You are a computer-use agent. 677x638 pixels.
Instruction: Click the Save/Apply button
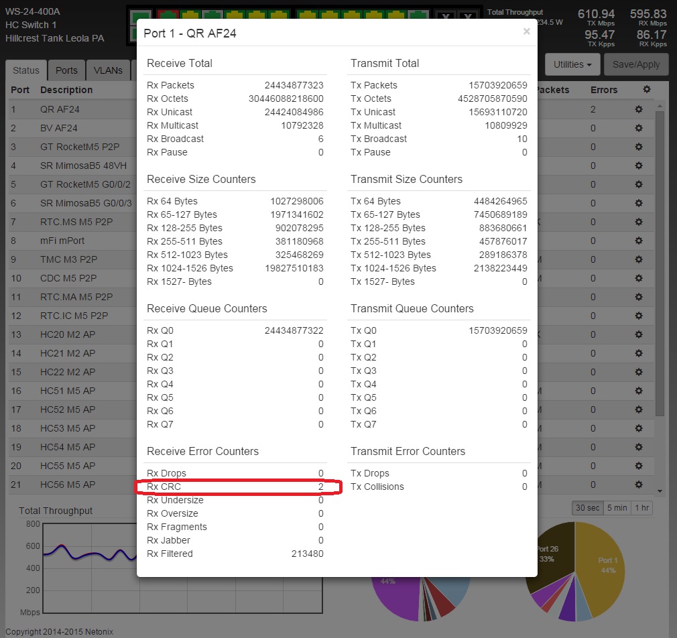(x=636, y=65)
